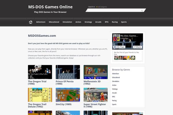Screen dimensions: 173x115
Task: Open the Prince Of Persia game thumbnail
Action: click(x=68, y=72)
